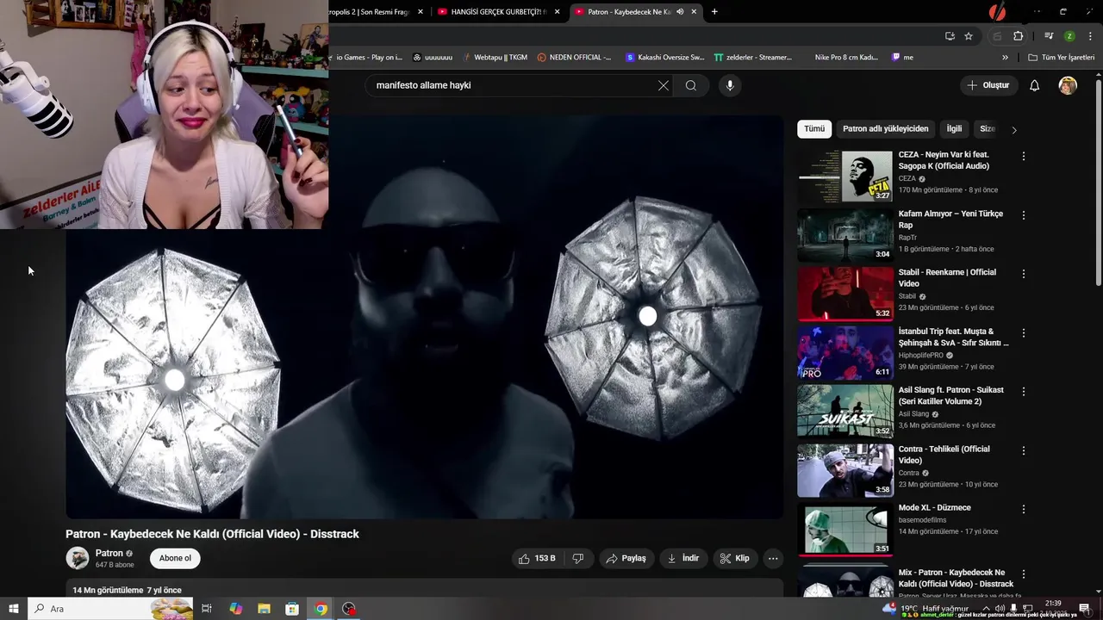Click the Klip clip button
Screen dimensions: 1103x620
pos(735,558)
